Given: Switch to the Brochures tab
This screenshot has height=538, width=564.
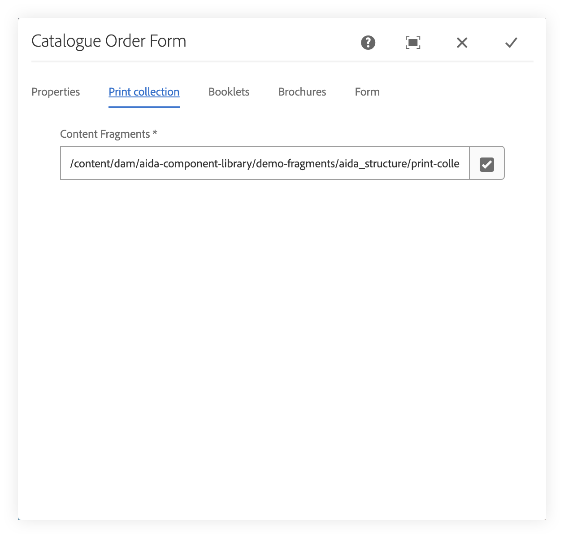Looking at the screenshot, I should (x=302, y=92).
